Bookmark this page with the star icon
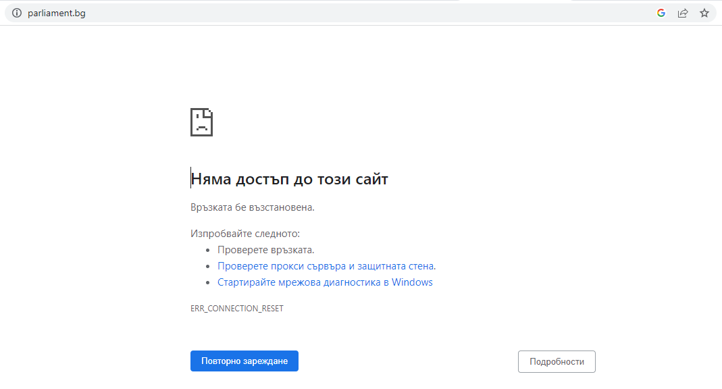 [704, 13]
